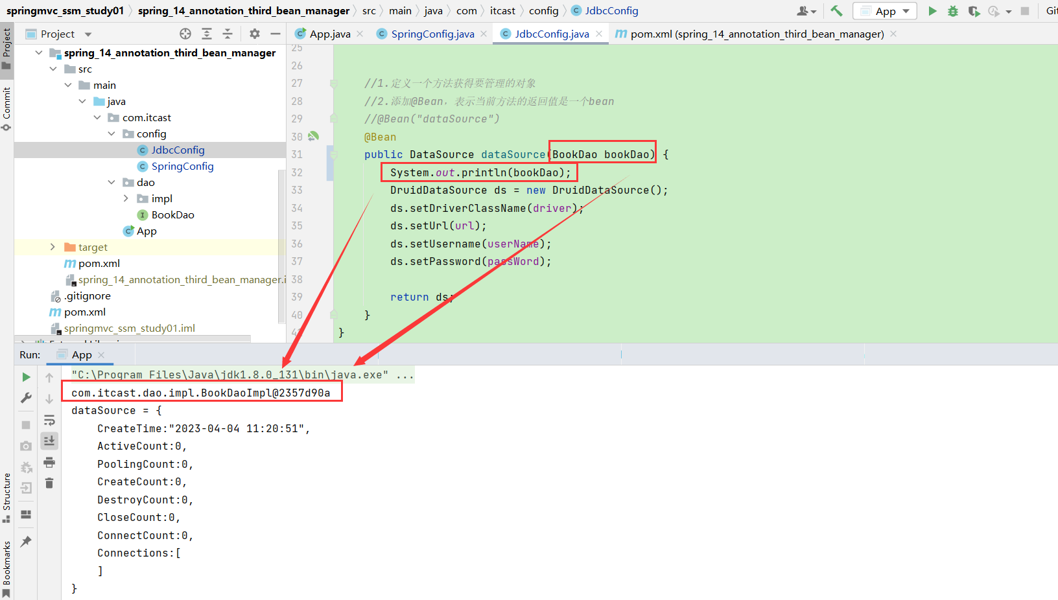Print the console output

click(x=49, y=462)
